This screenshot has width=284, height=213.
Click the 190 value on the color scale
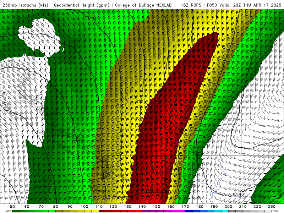click(x=214, y=207)
